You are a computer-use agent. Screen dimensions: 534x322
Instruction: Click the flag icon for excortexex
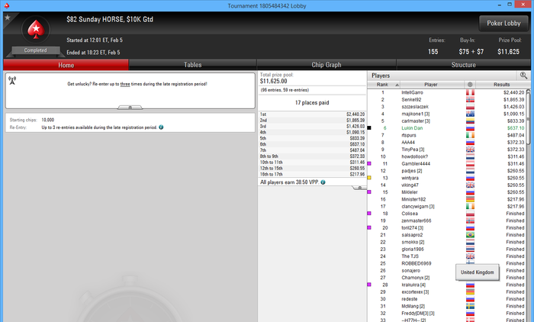click(471, 292)
